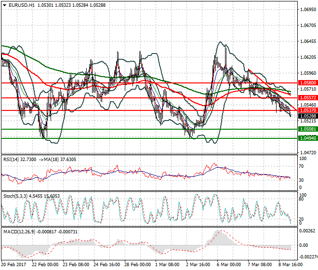318x270 pixels.
Task: Click the 1.06455 price axis value
Action: click(308, 41)
